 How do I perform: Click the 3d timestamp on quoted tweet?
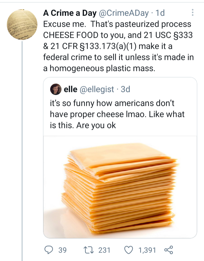click(125, 89)
